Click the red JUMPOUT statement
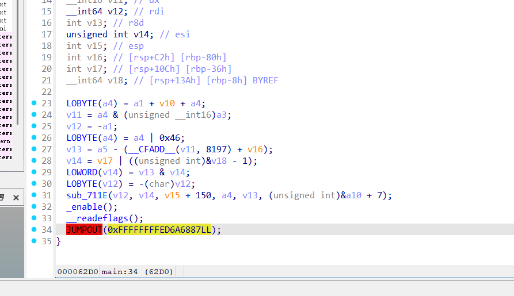 coord(84,230)
